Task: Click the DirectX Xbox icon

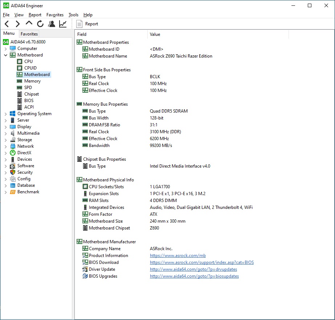Action: pos(13,153)
